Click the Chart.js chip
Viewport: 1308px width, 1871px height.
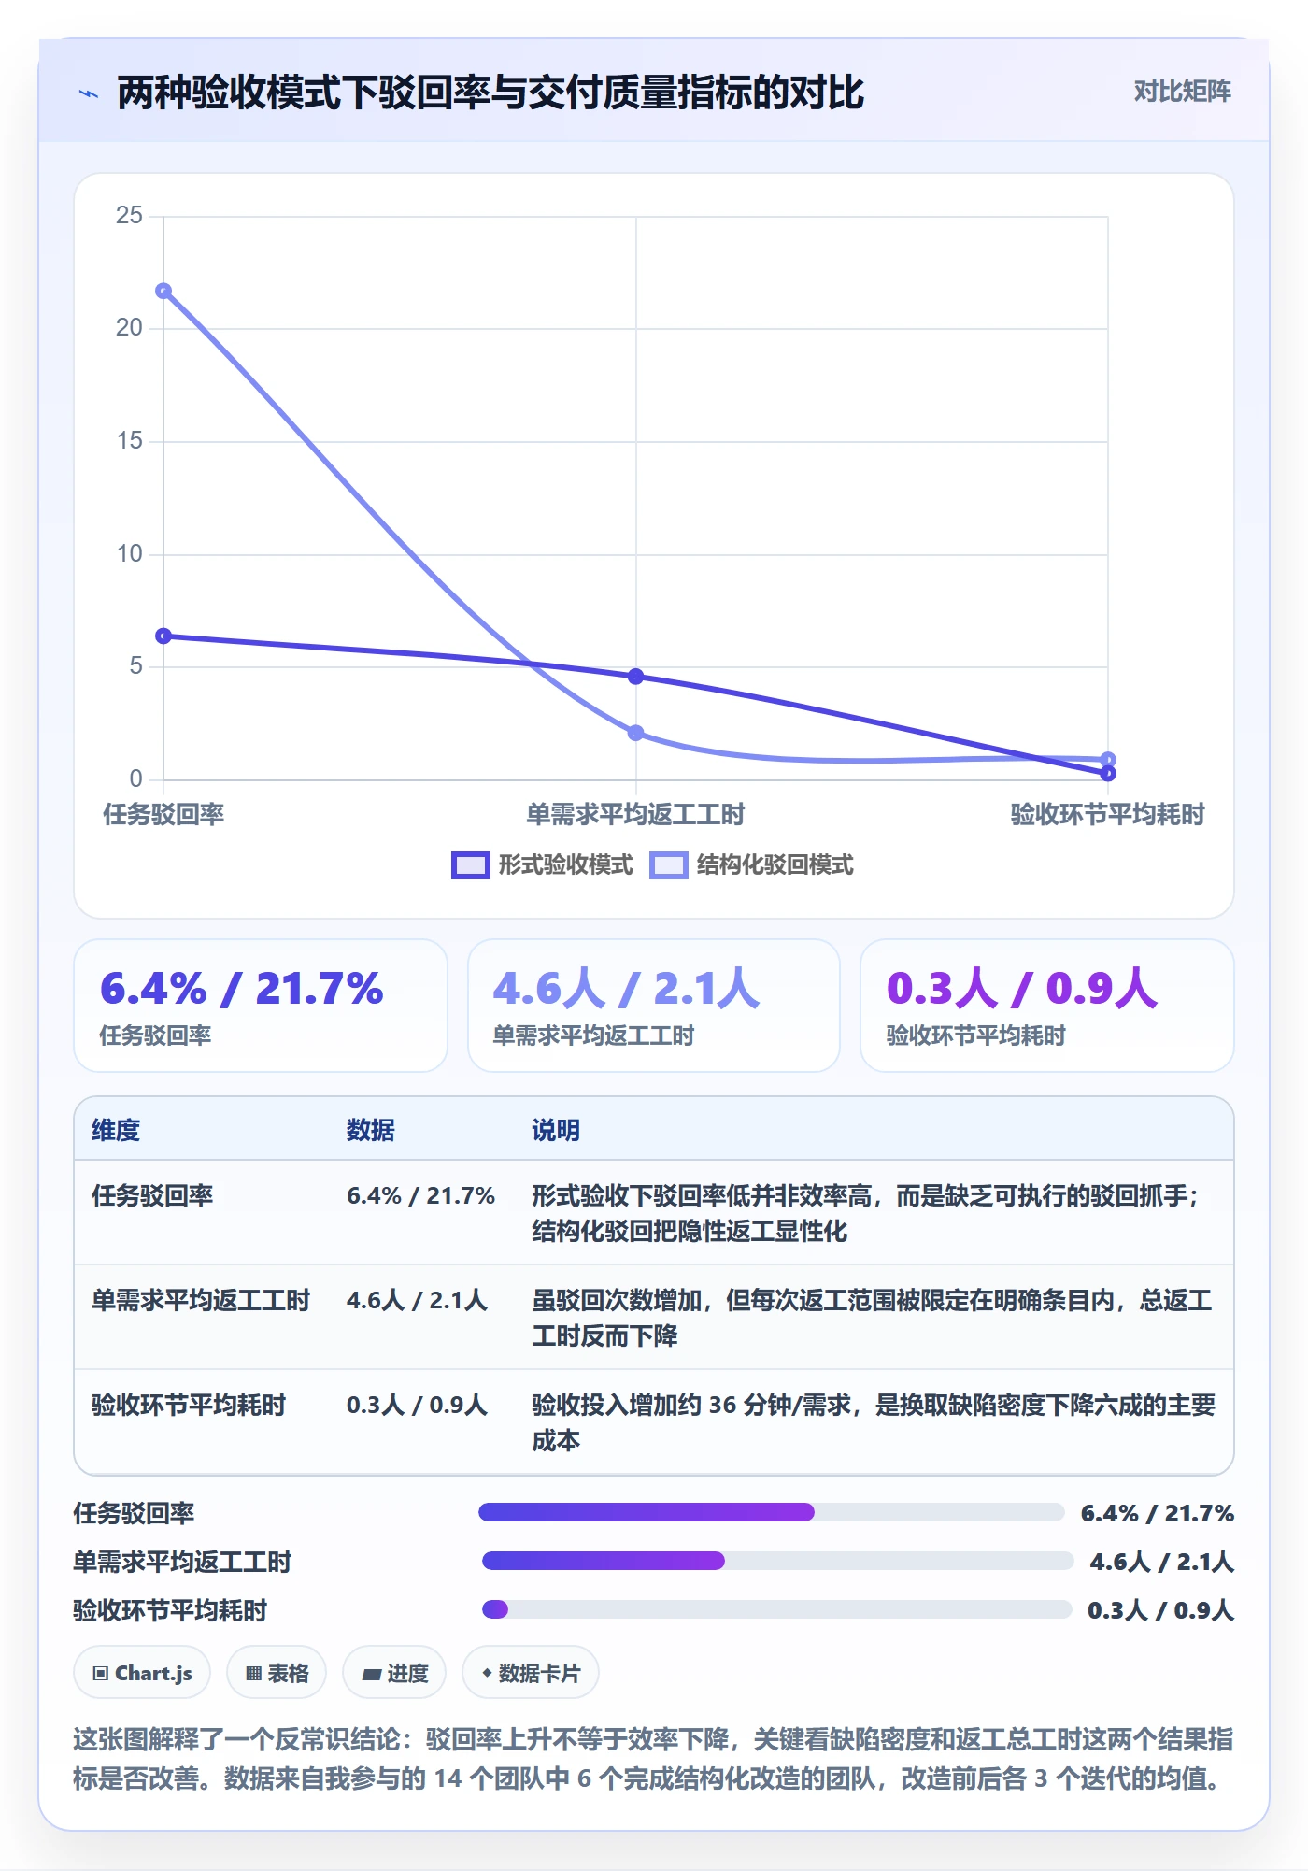(142, 1673)
